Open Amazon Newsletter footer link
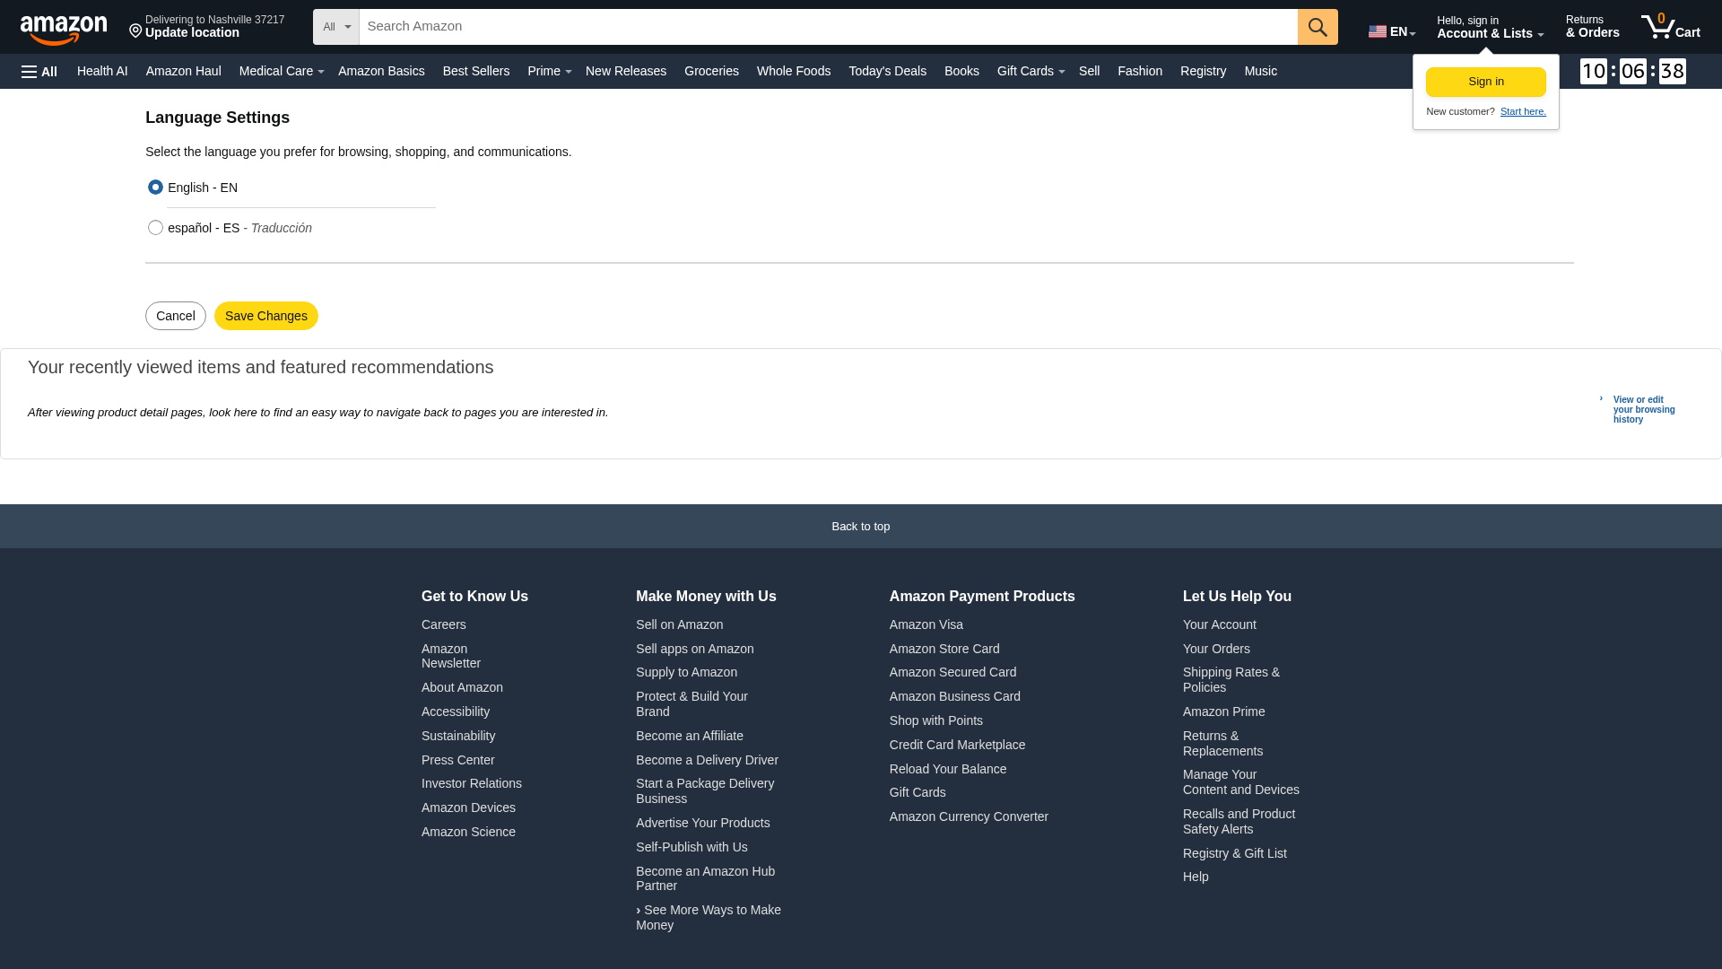Viewport: 1722px width, 969px height. (x=451, y=656)
